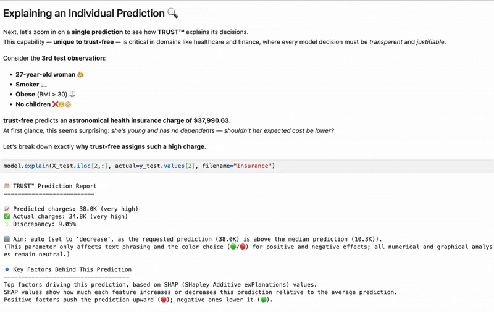Click the blue diamond before 'Key Factors'
The width and height of the screenshot is (494, 312).
7,269
